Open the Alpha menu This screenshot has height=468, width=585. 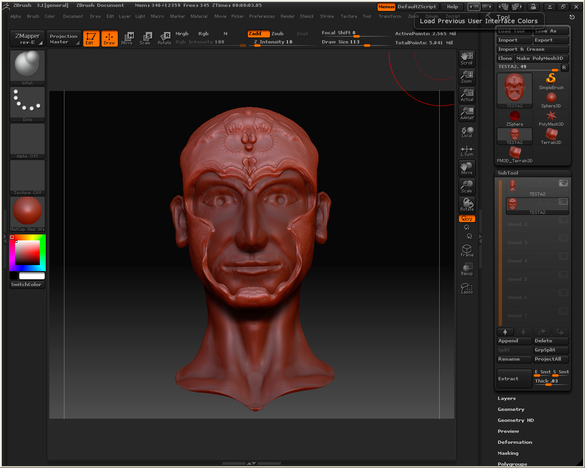tap(16, 16)
